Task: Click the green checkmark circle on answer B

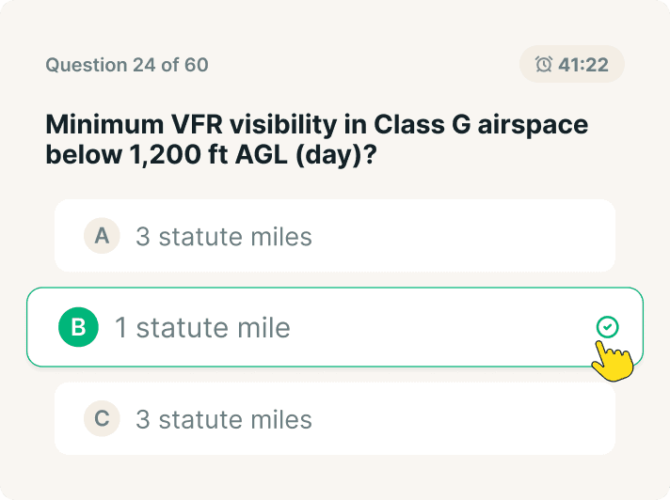Action: tap(608, 327)
